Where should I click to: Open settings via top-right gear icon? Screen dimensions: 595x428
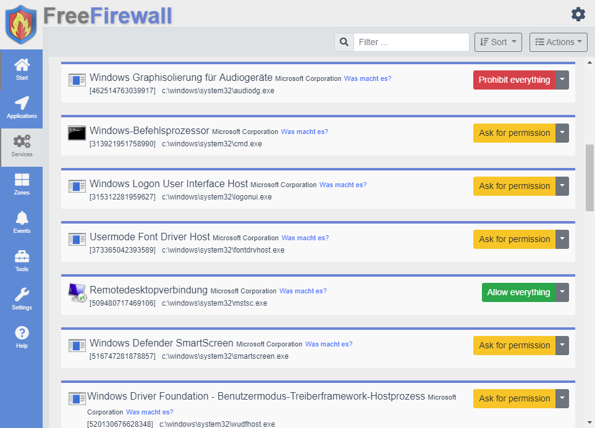578,14
